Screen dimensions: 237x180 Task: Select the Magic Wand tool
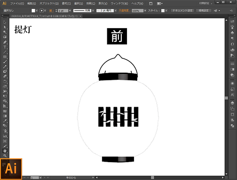coord(5,32)
